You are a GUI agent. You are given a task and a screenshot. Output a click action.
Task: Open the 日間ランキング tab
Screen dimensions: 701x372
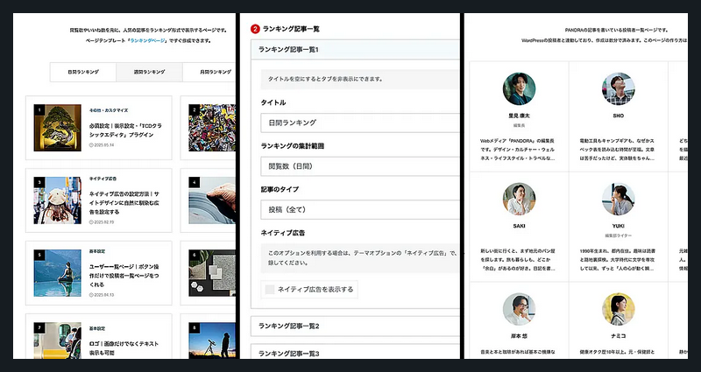[x=83, y=72]
